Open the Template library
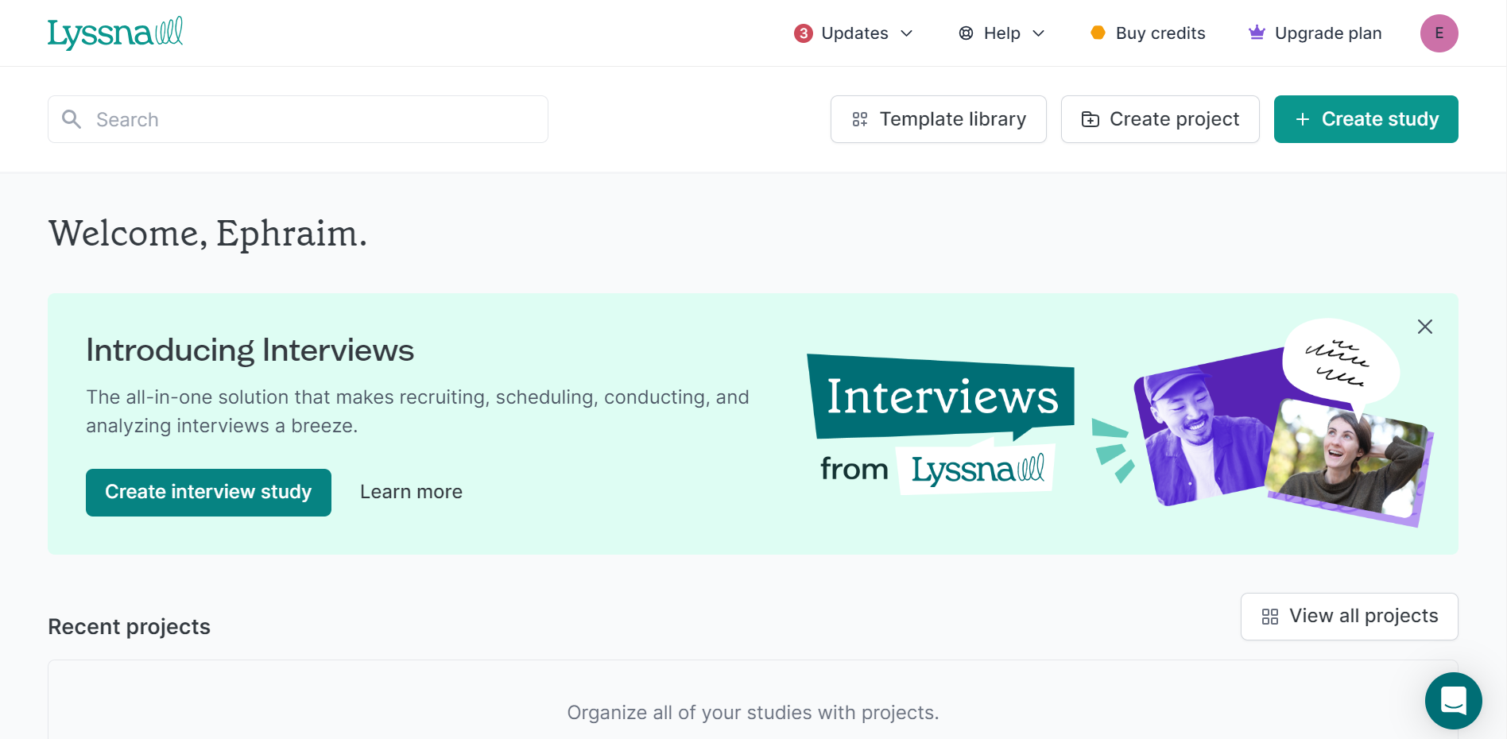Screen dimensions: 1507x739 coord(939,119)
